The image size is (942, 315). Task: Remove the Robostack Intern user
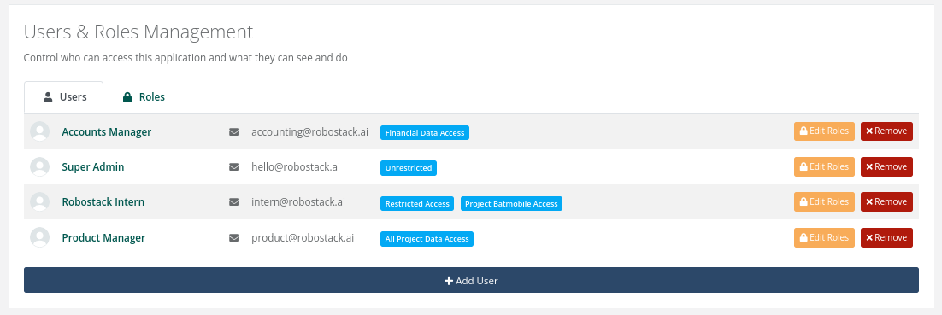pyautogui.click(x=886, y=202)
